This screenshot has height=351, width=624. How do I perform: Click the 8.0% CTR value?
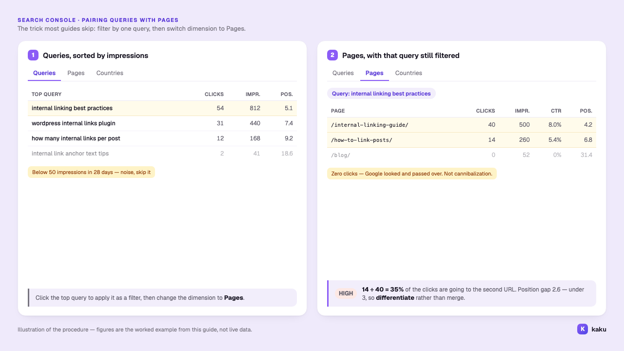(x=555, y=125)
